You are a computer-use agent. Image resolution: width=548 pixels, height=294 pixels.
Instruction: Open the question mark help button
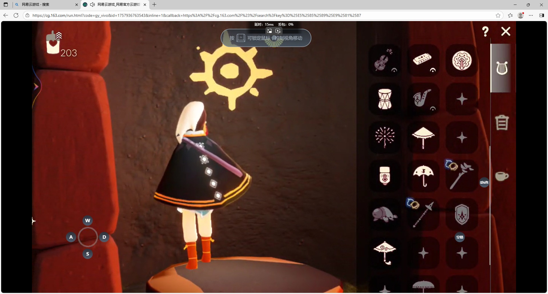485,31
